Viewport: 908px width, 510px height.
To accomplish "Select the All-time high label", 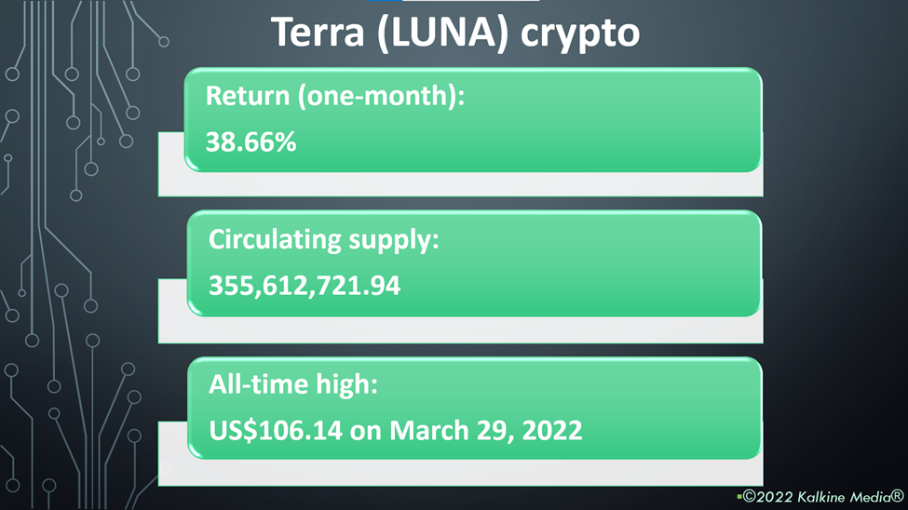I will 293,384.
